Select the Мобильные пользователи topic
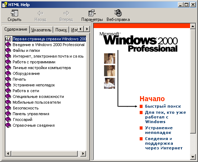 (37, 102)
